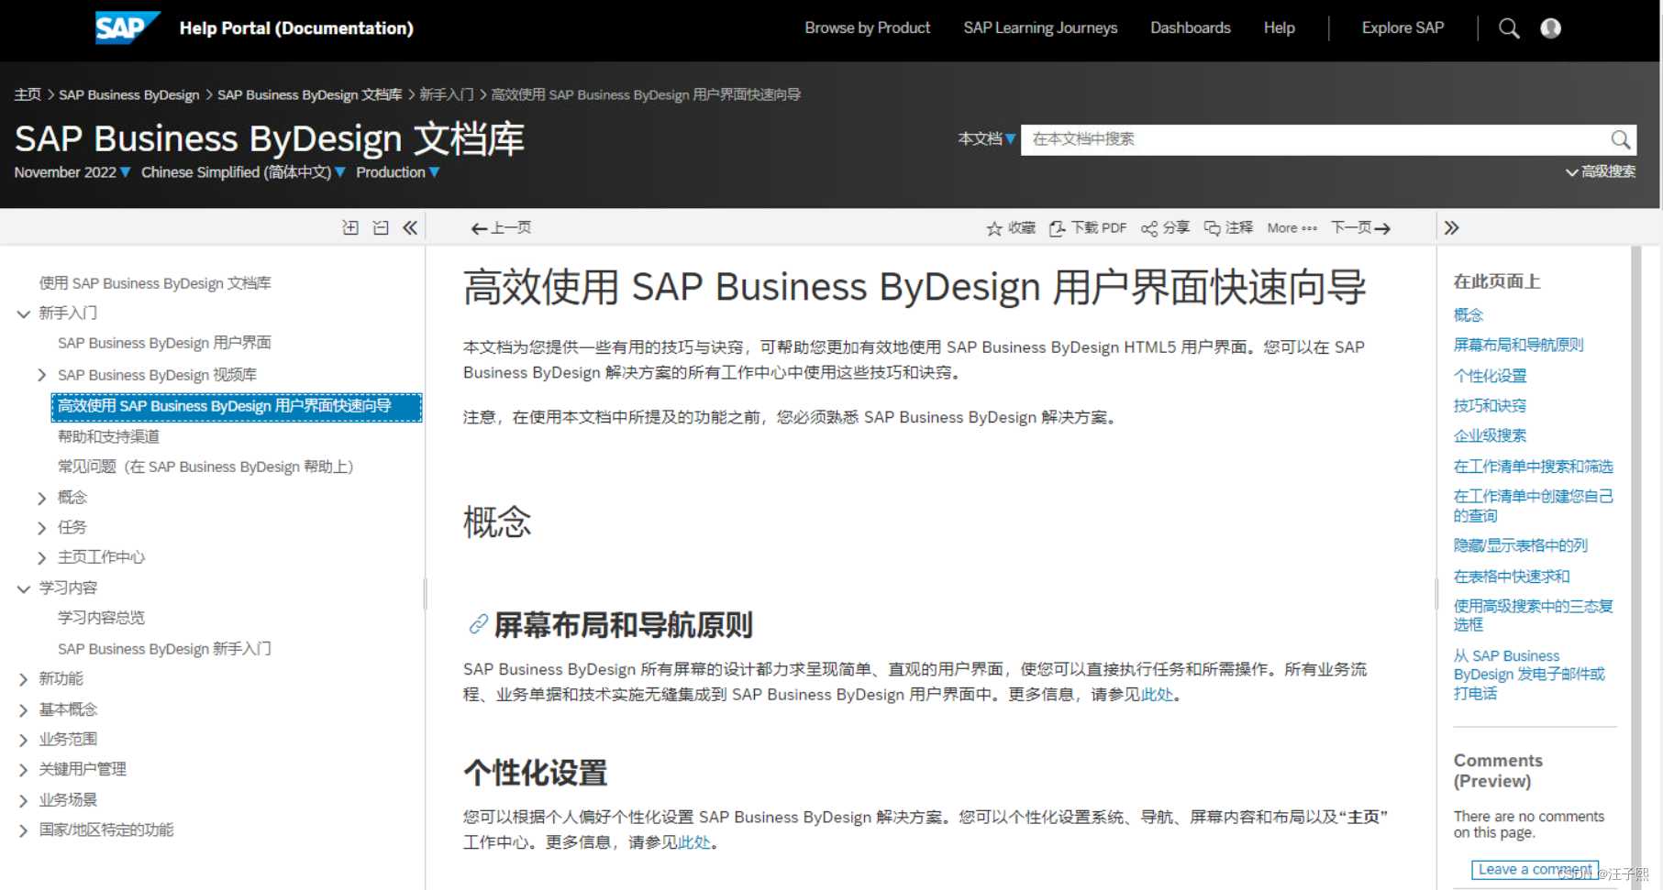Select 帮助和支持渠道 tree item
Viewport: 1663px width, 890px height.
click(108, 436)
